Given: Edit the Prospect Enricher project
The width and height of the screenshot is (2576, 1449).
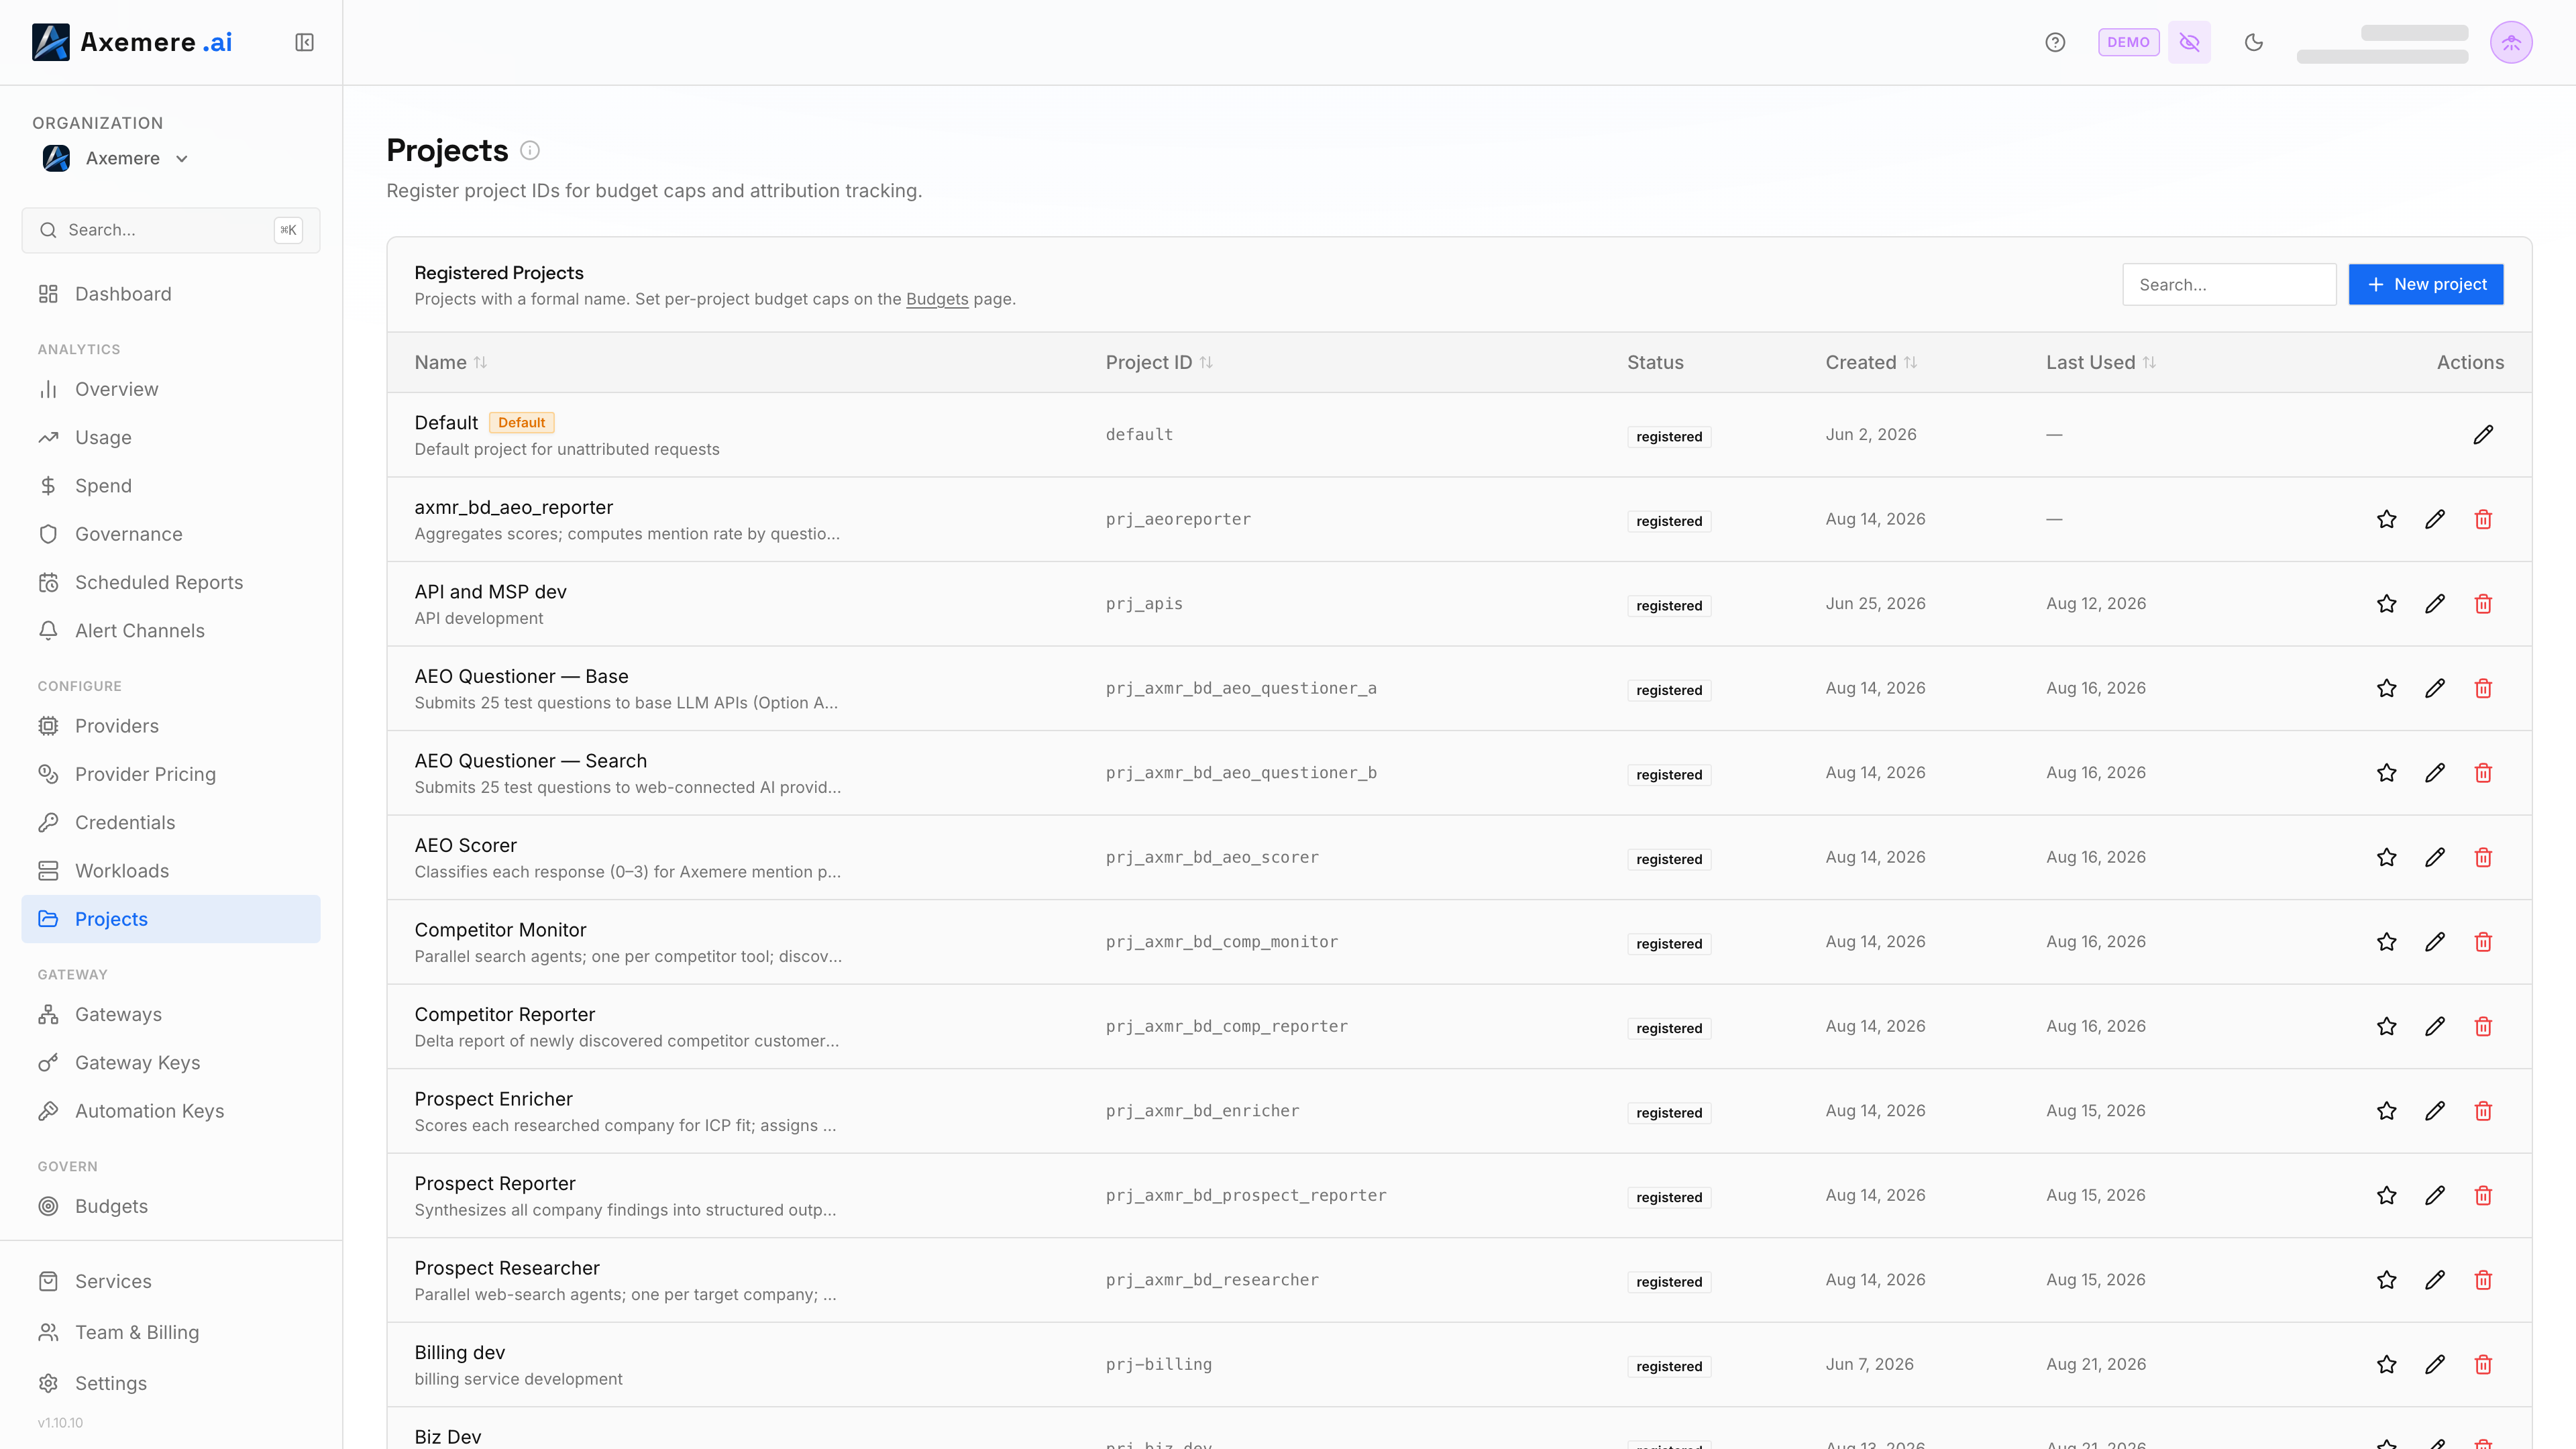Looking at the screenshot, I should point(2435,1111).
